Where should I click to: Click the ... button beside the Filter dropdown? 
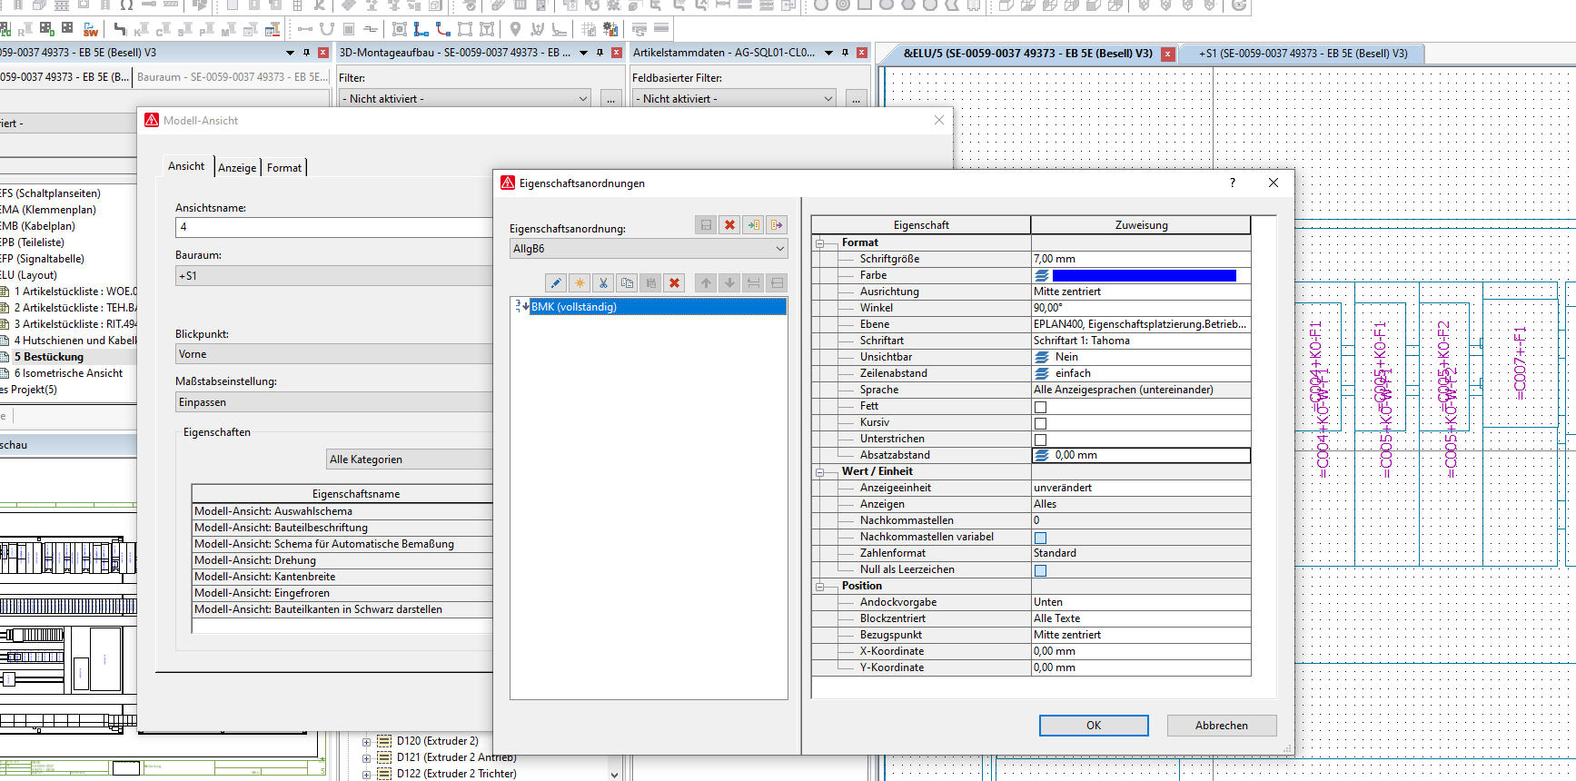coord(611,98)
